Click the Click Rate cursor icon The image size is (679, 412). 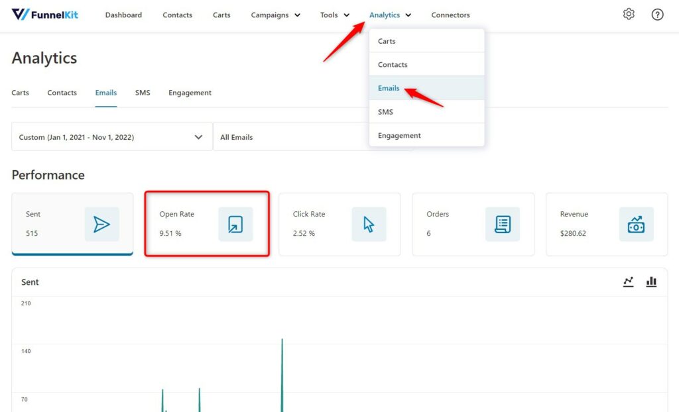point(369,224)
